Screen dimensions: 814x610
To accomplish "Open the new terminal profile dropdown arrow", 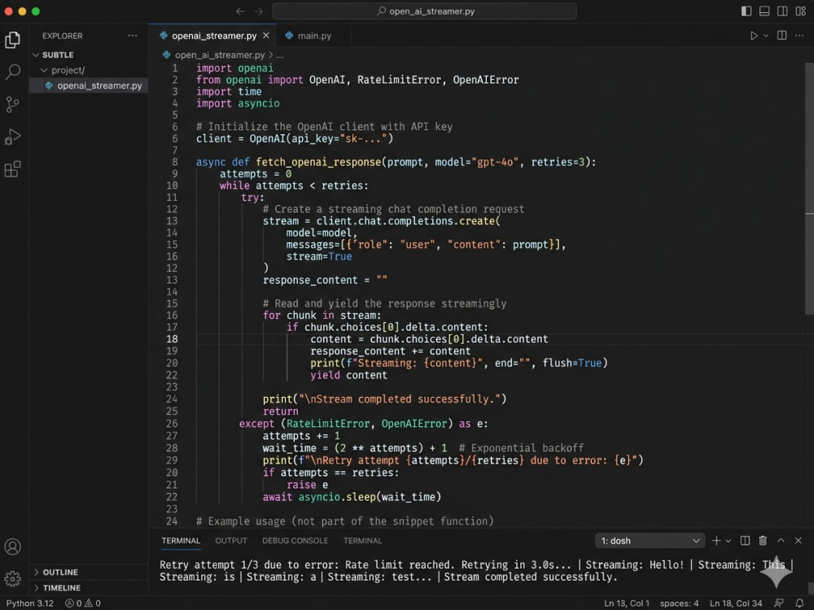I will [x=729, y=541].
